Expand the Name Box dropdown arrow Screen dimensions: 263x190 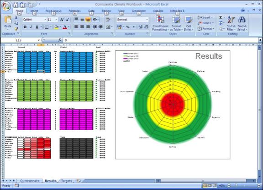39,40
